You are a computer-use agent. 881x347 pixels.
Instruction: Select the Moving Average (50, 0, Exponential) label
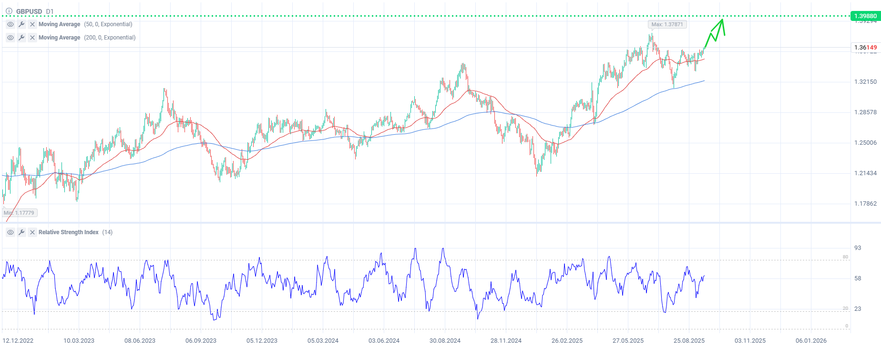(85, 24)
